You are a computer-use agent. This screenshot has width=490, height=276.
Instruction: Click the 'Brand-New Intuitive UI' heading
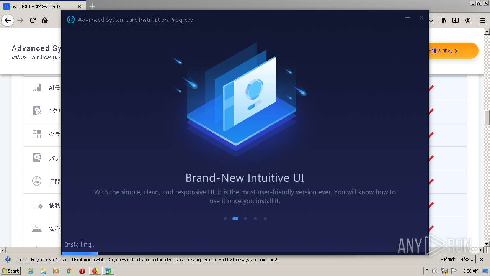click(x=245, y=178)
